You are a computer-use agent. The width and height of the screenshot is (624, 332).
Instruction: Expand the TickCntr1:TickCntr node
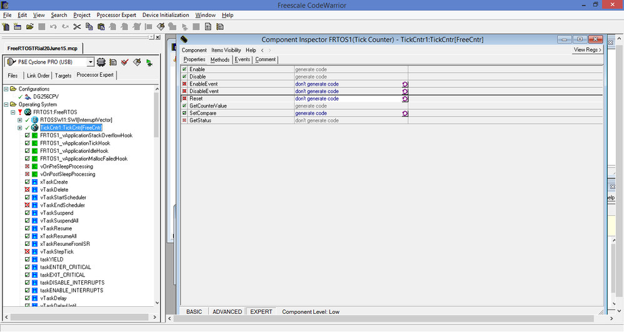coord(20,127)
